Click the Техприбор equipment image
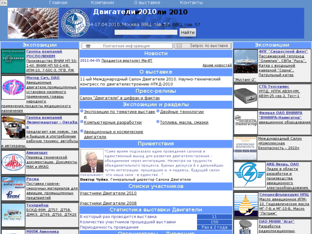 point(13,215)
